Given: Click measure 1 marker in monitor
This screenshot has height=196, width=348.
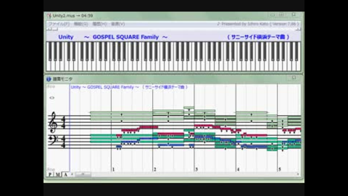Looking at the screenshot, I should [x=113, y=170].
